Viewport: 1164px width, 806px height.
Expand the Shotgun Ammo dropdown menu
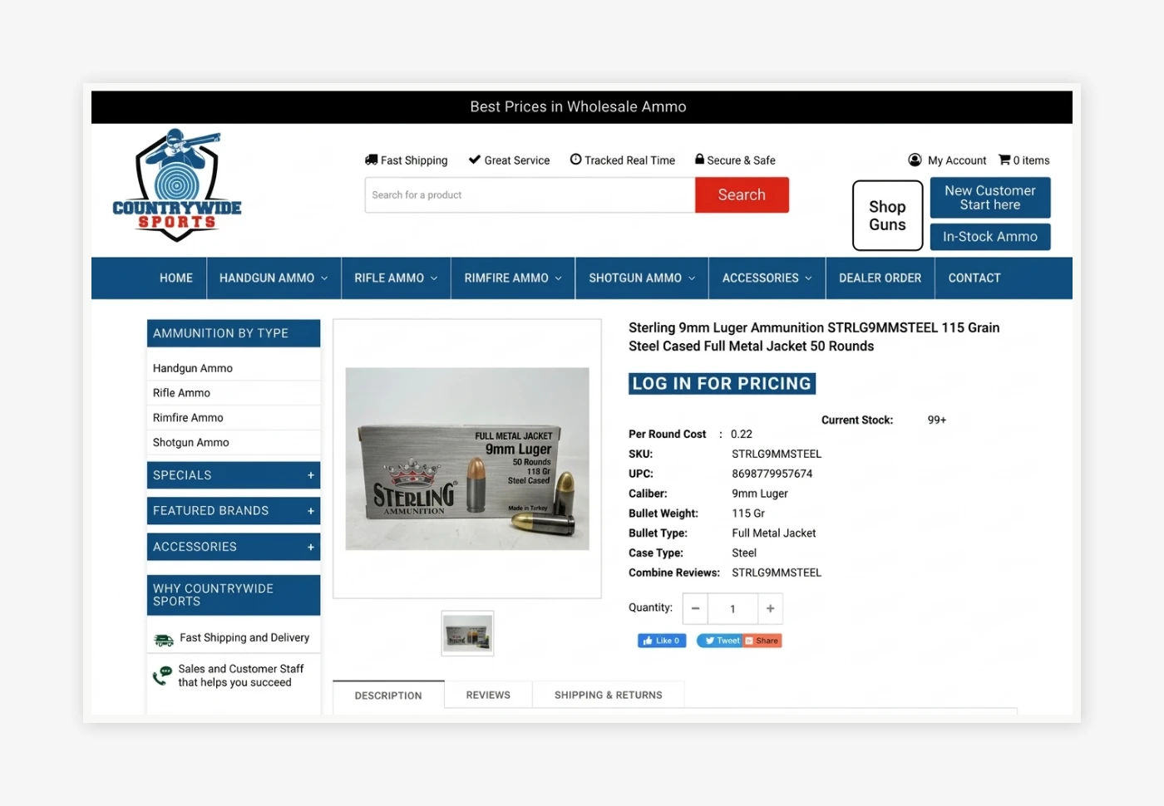[692, 278]
